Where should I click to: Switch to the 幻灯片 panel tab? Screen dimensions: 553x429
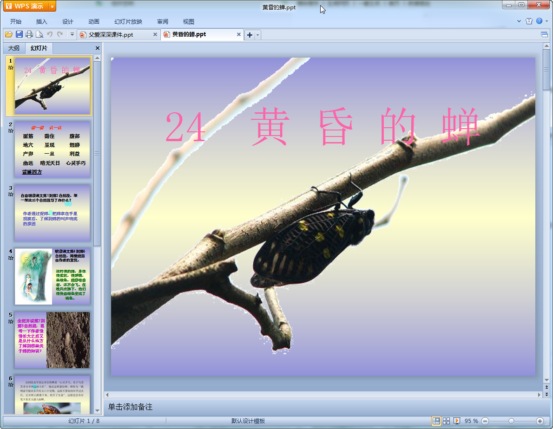[x=39, y=48]
